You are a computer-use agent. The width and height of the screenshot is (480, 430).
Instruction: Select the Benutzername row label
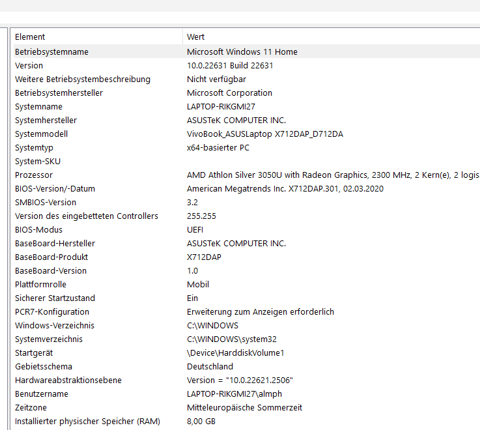(42, 394)
